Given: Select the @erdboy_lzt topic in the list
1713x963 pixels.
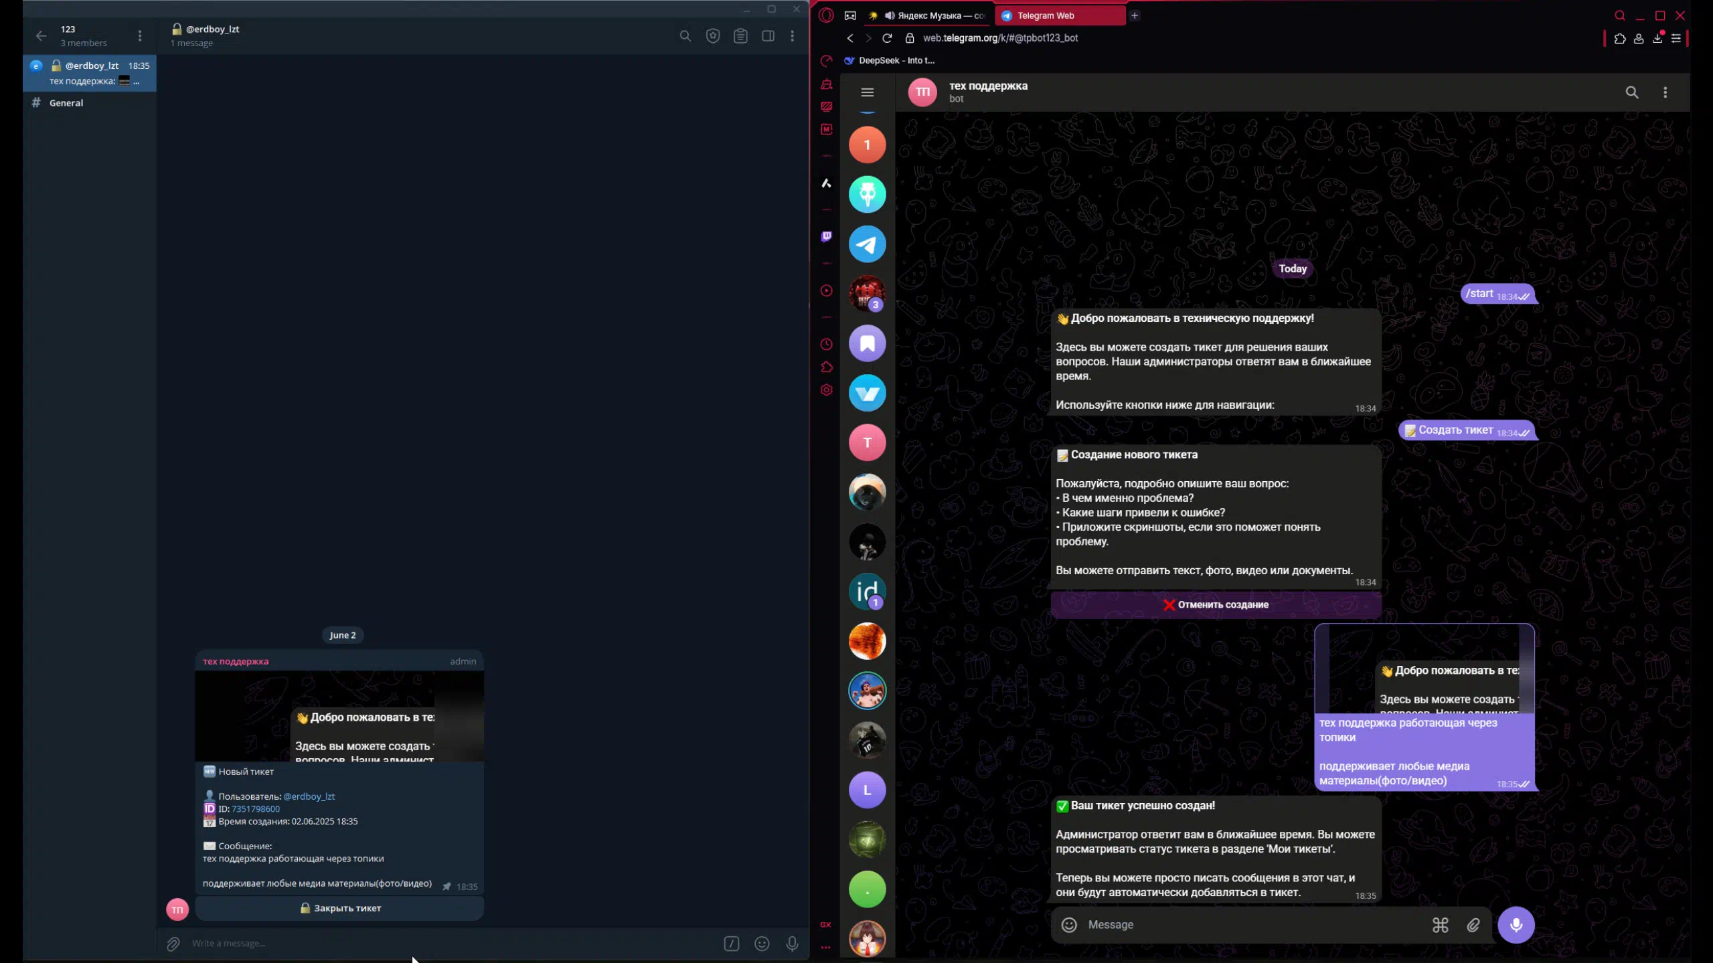Looking at the screenshot, I should point(90,73).
